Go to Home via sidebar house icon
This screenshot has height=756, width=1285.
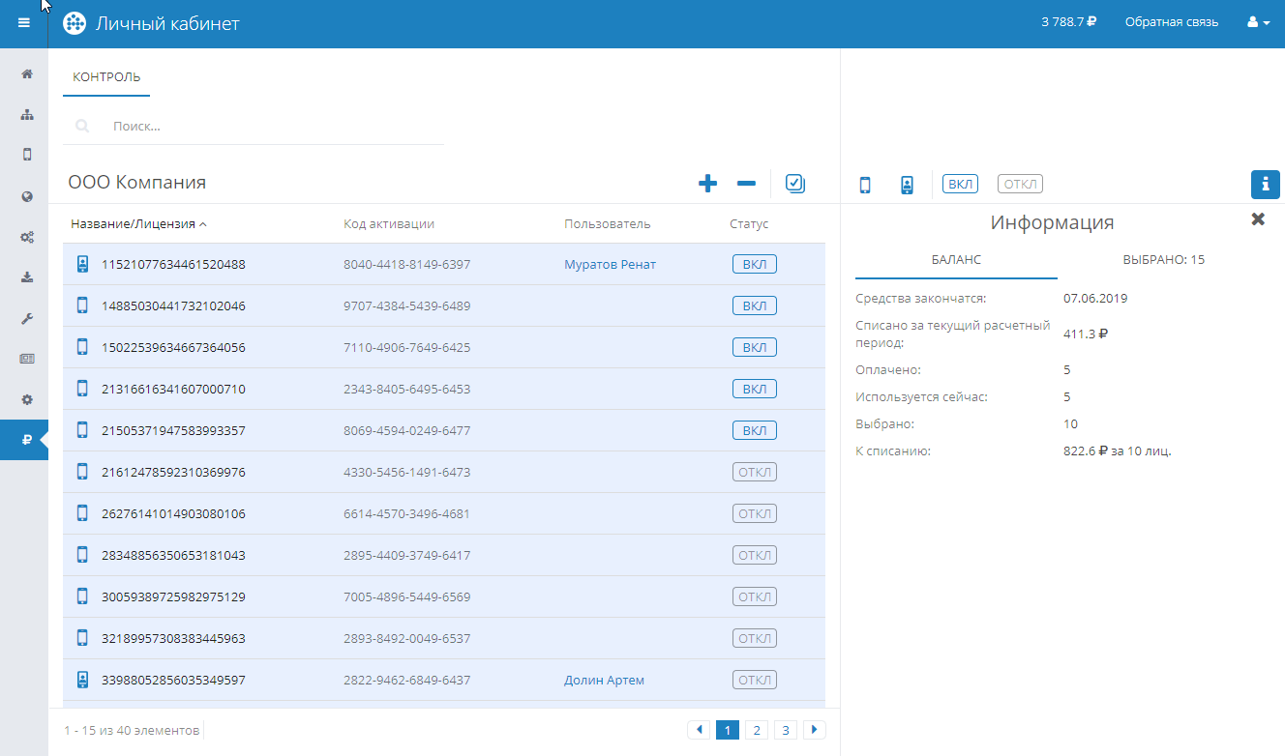(27, 73)
